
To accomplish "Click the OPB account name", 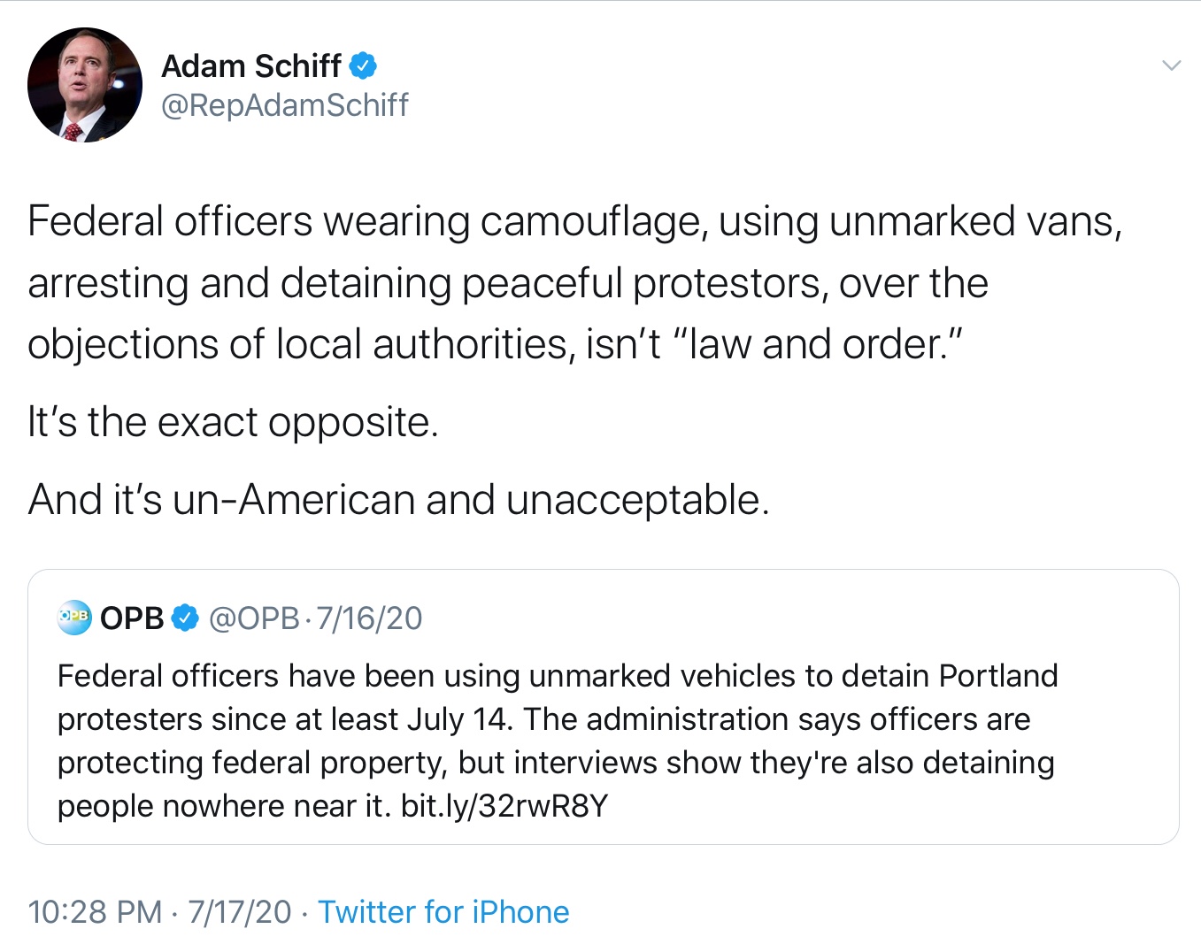I will (132, 618).
